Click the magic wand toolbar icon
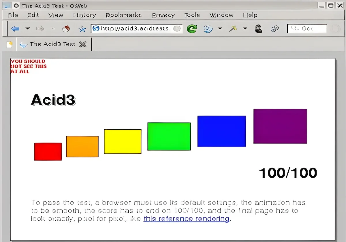346x242 pixels. [233, 29]
